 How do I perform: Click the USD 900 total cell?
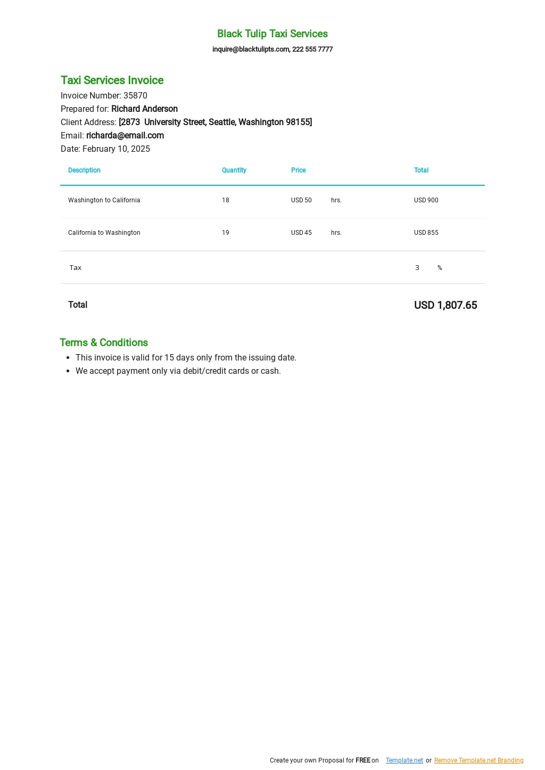[426, 200]
